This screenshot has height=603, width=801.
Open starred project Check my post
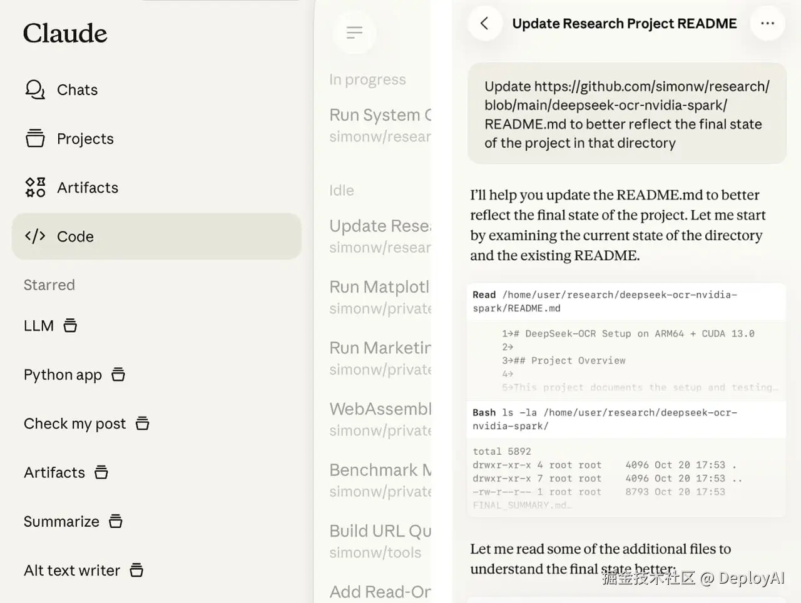74,423
